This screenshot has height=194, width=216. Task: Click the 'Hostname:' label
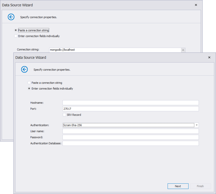37,103
